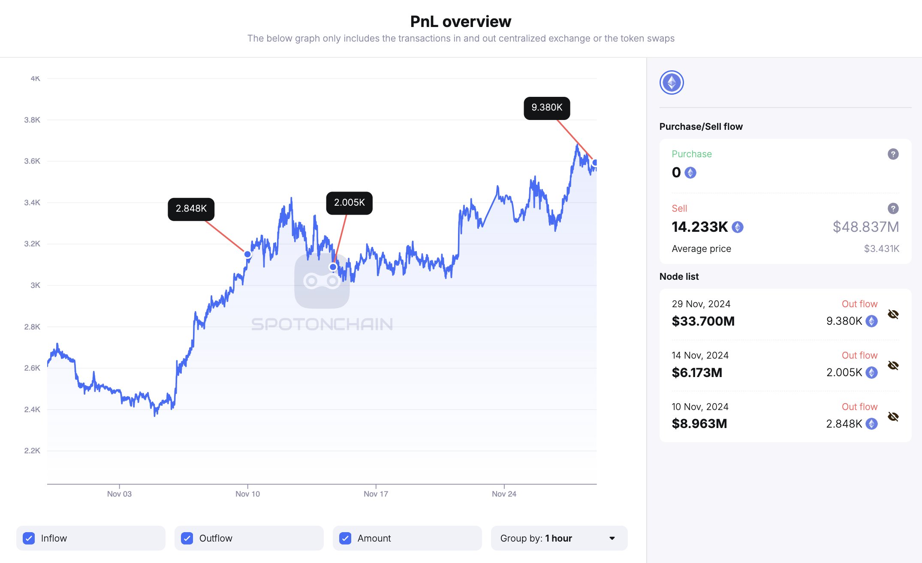
Task: Uncheck the Inflow checkbox
Action: [x=29, y=538]
